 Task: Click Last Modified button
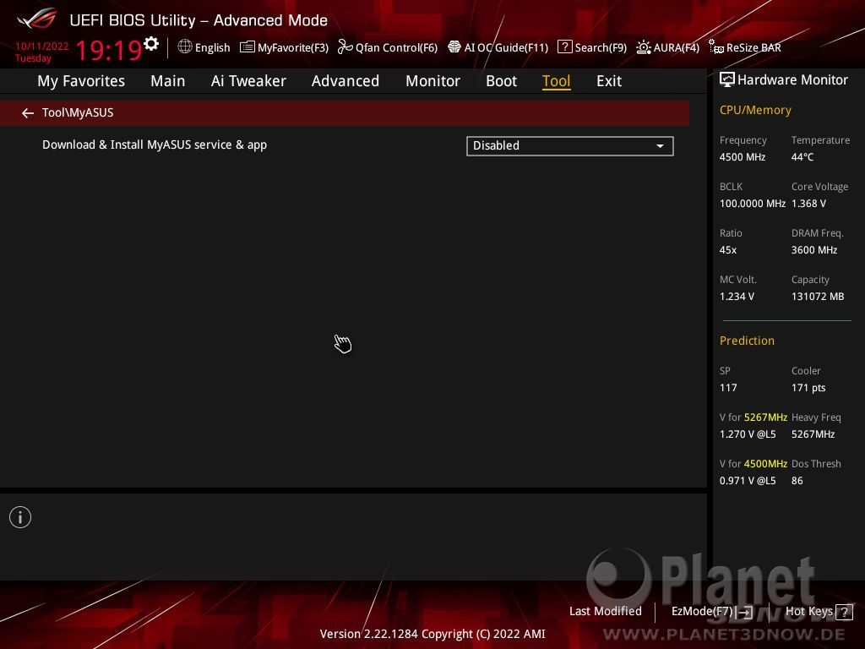tap(605, 611)
